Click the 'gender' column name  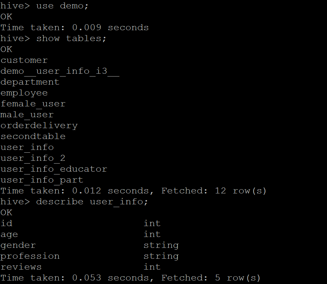(18, 245)
